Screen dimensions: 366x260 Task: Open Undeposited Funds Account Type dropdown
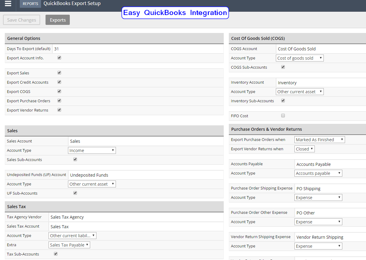(92, 184)
